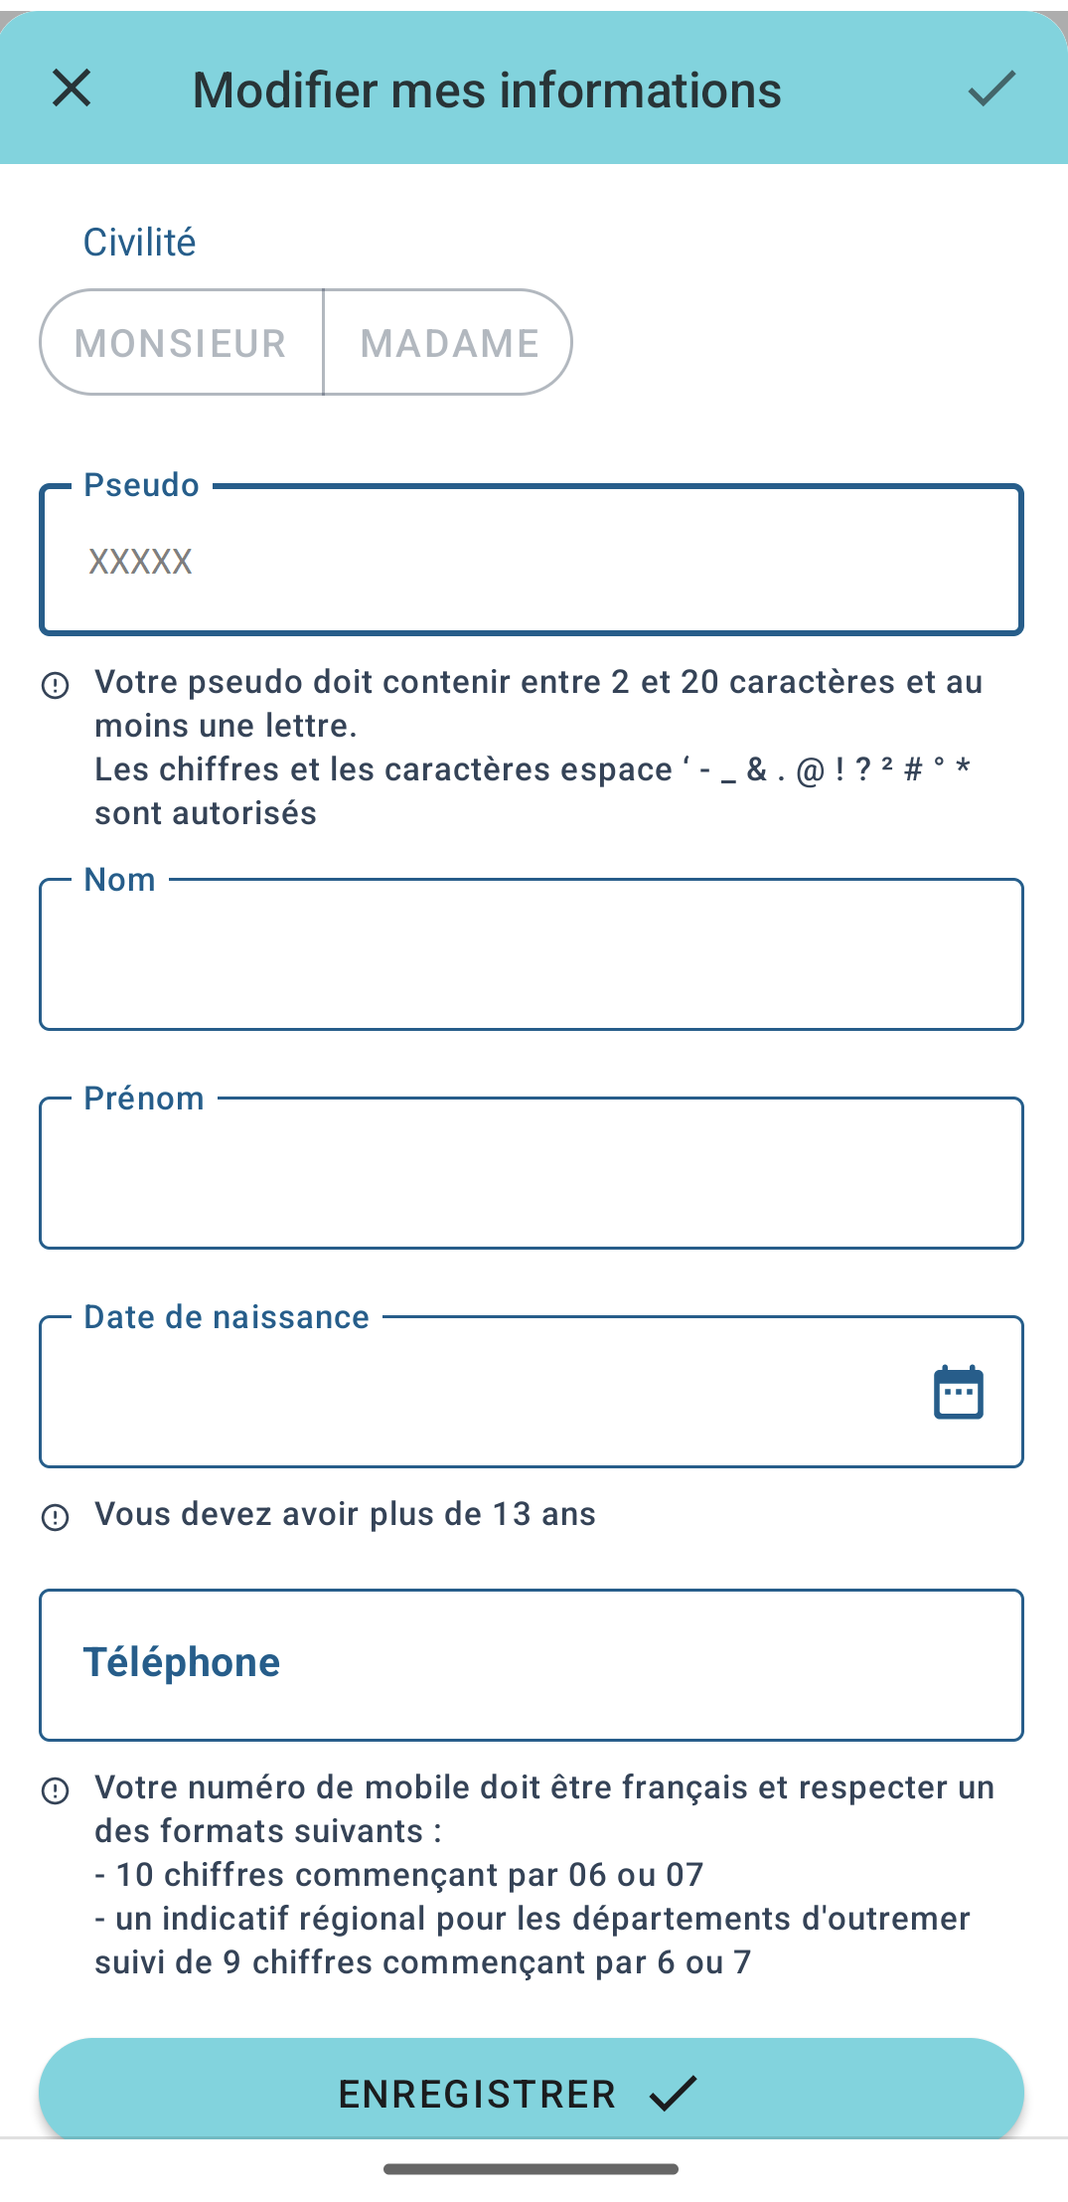Confirm changes with the header checkmark icon
This screenshot has width=1068, height=2202.
[992, 88]
